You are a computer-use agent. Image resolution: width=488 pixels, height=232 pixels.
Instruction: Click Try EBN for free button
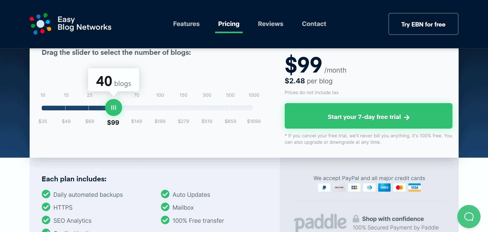[423, 24]
